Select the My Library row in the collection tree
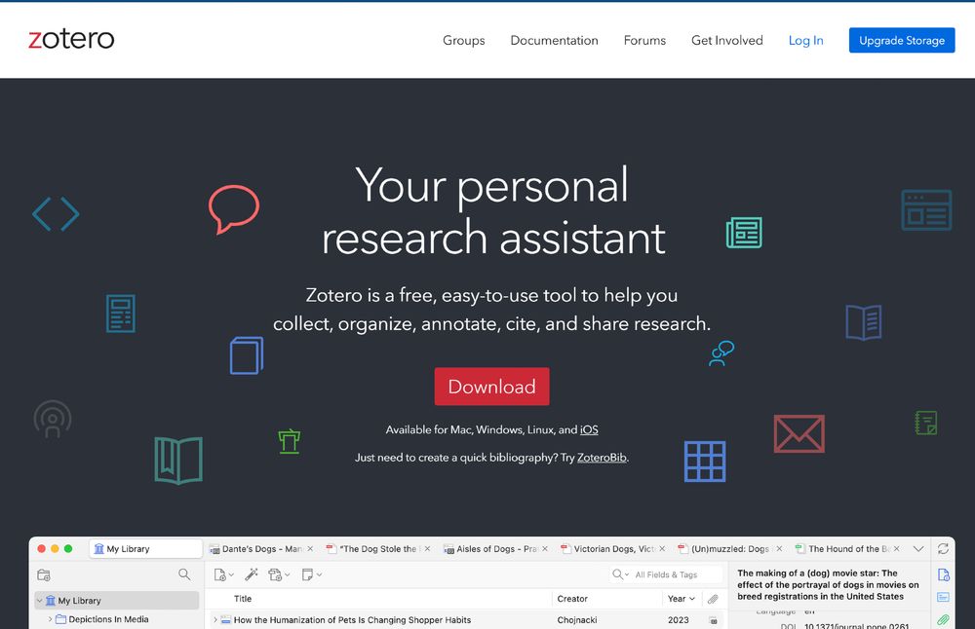 116,601
